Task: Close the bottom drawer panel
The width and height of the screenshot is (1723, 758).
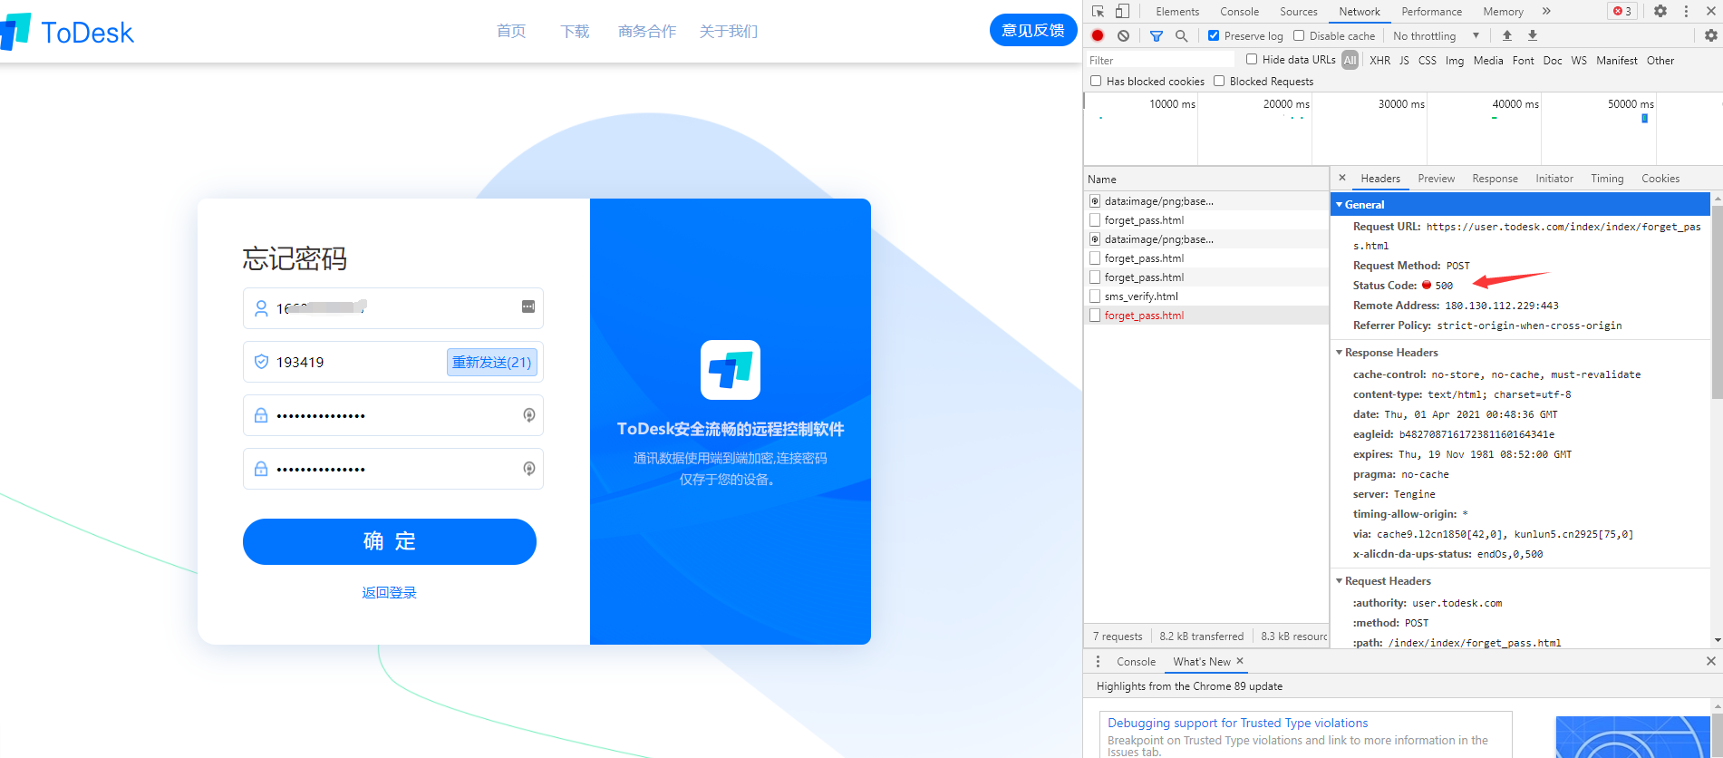Action: click(x=1711, y=661)
